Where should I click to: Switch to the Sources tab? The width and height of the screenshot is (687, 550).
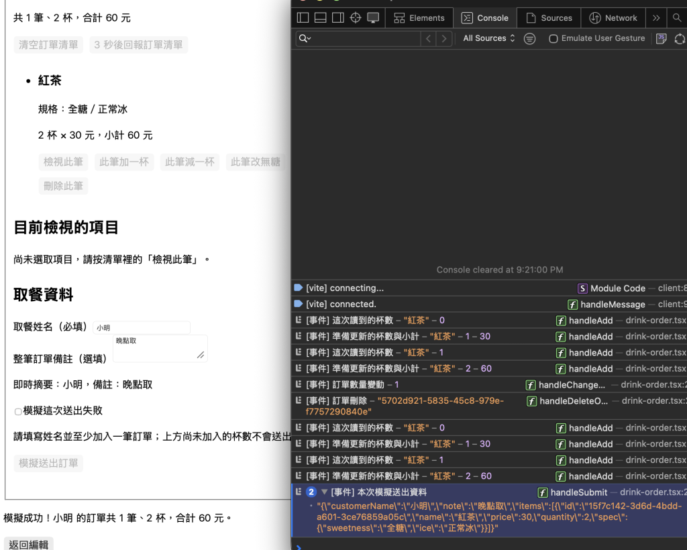[549, 18]
